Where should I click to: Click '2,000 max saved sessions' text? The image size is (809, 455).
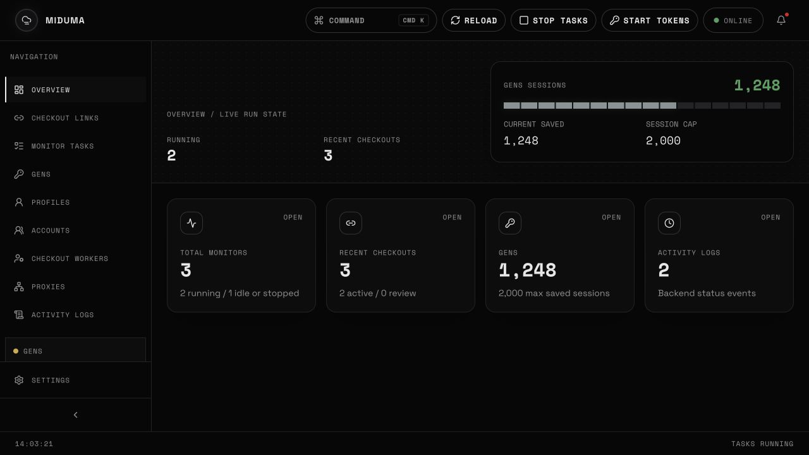554,293
